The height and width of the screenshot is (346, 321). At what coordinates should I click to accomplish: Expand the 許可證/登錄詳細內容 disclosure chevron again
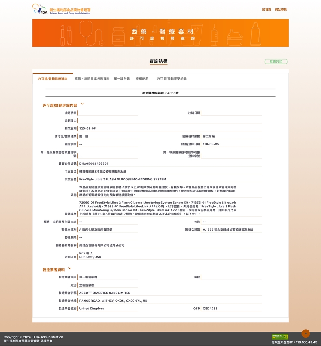82,103
